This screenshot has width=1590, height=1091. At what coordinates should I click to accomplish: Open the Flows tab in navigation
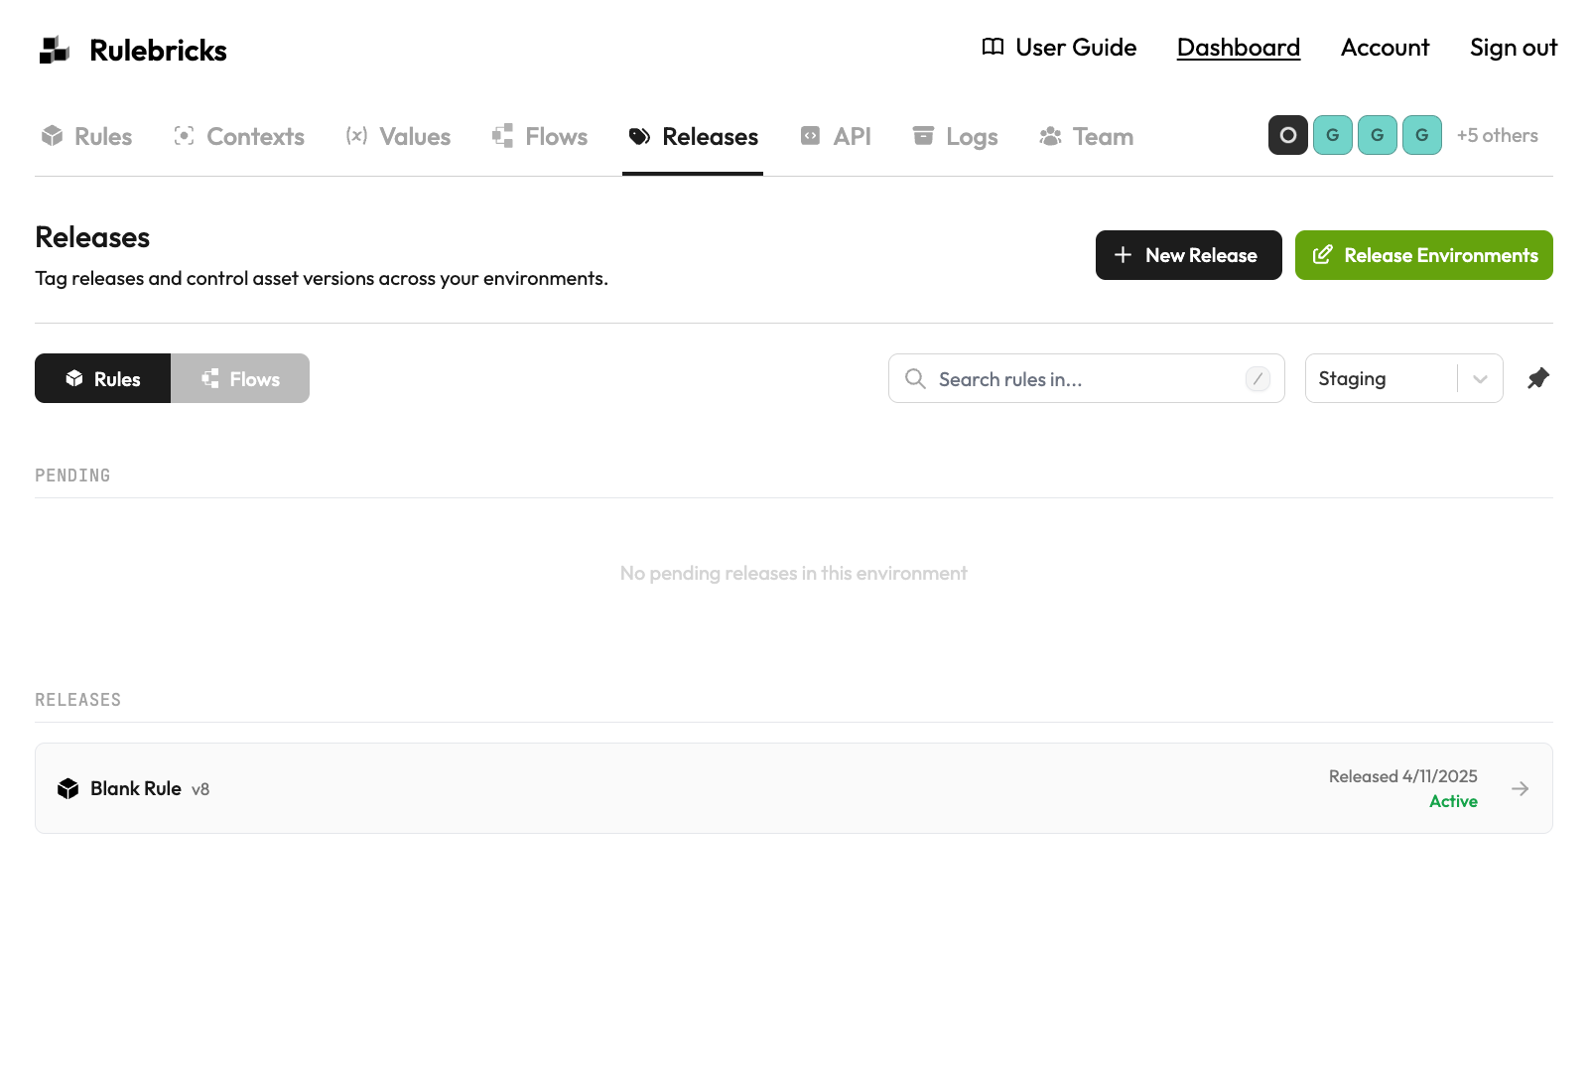pyautogui.click(x=539, y=136)
